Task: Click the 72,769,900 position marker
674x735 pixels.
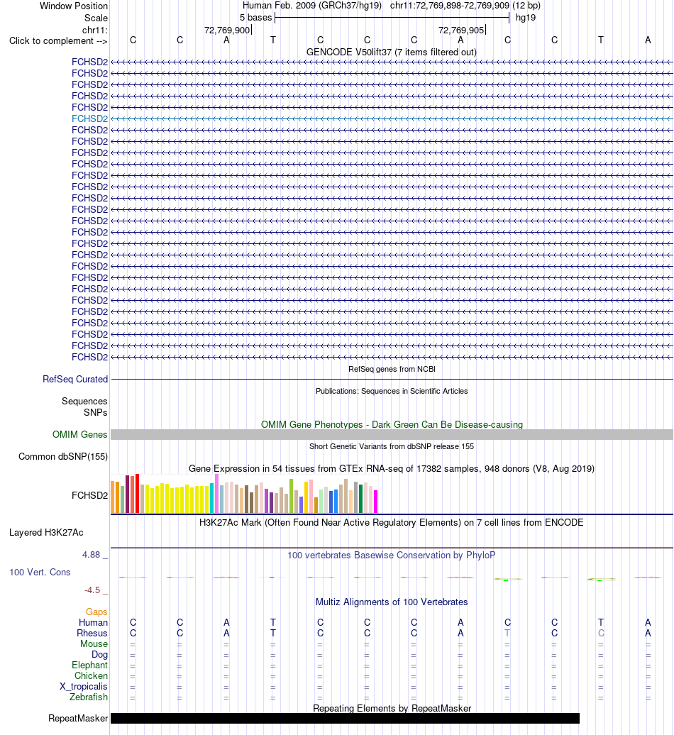Action: point(227,30)
